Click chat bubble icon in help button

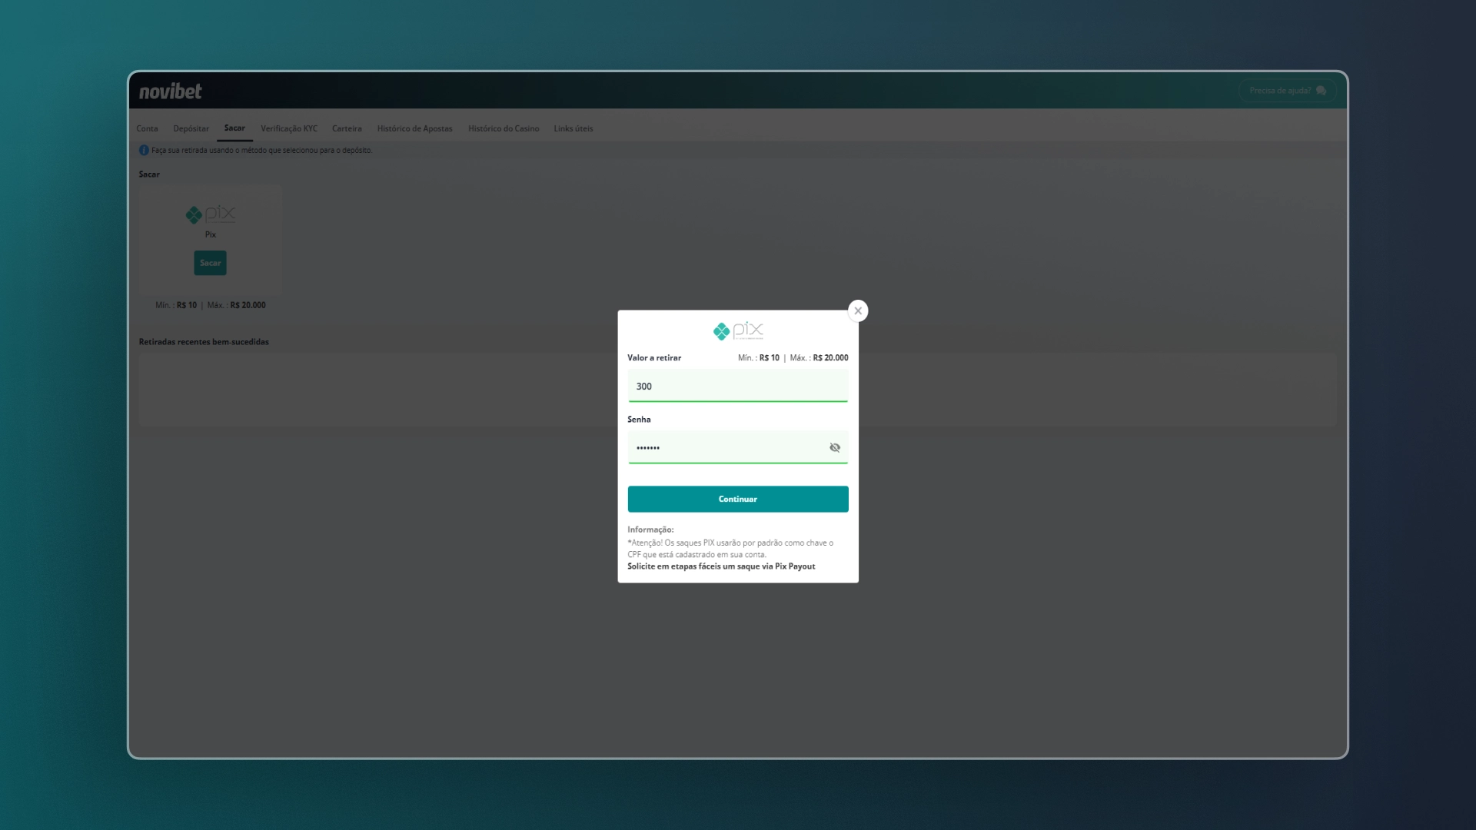(x=1321, y=91)
